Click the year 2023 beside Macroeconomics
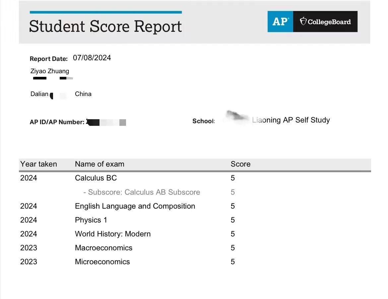Image resolution: width=388 pixels, height=299 pixels. [x=29, y=248]
